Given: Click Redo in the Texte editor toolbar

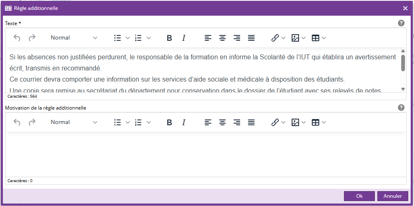Looking at the screenshot, I should click(x=32, y=38).
